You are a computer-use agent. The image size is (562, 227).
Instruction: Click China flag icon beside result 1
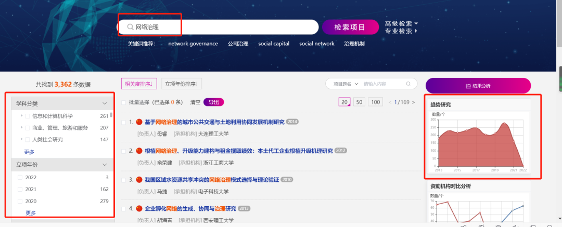pyautogui.click(x=139, y=122)
